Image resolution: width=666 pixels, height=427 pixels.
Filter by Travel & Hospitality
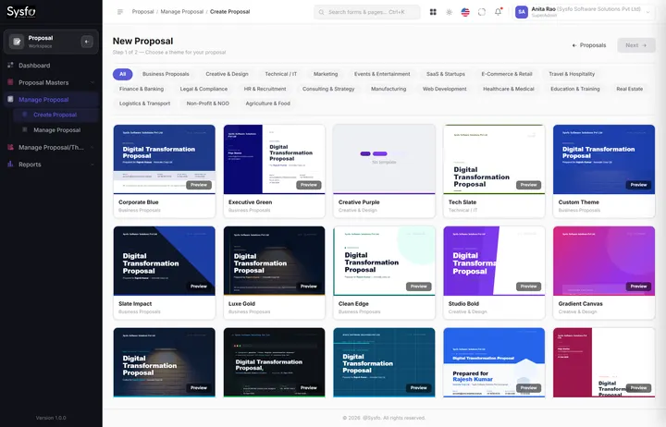(572, 74)
